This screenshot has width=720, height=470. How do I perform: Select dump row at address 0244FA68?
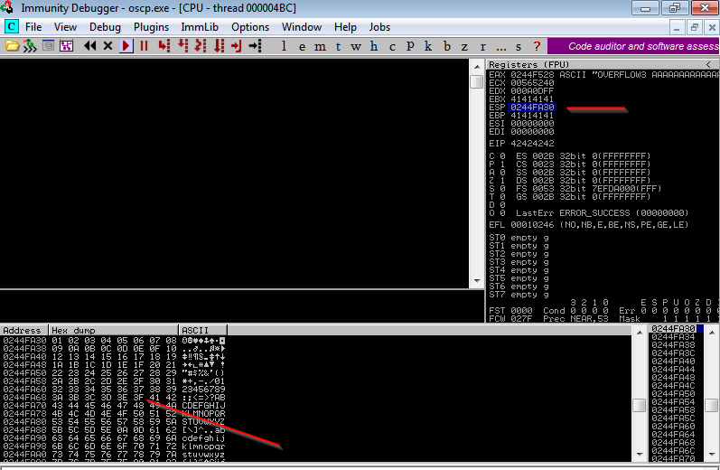click(x=114, y=398)
